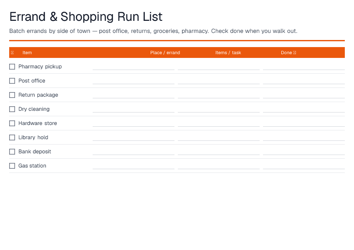Image resolution: width=354 pixels, height=250 pixels.
Task: Click the Done field for Pharmacy pickup
Action: 303,67
